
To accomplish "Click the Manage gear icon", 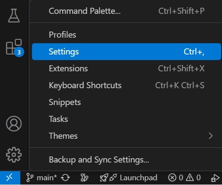I will click(14, 155).
